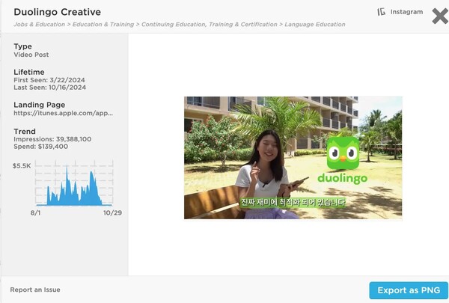Click the Instagram platform icon
449x303 pixels.
pyautogui.click(x=381, y=12)
